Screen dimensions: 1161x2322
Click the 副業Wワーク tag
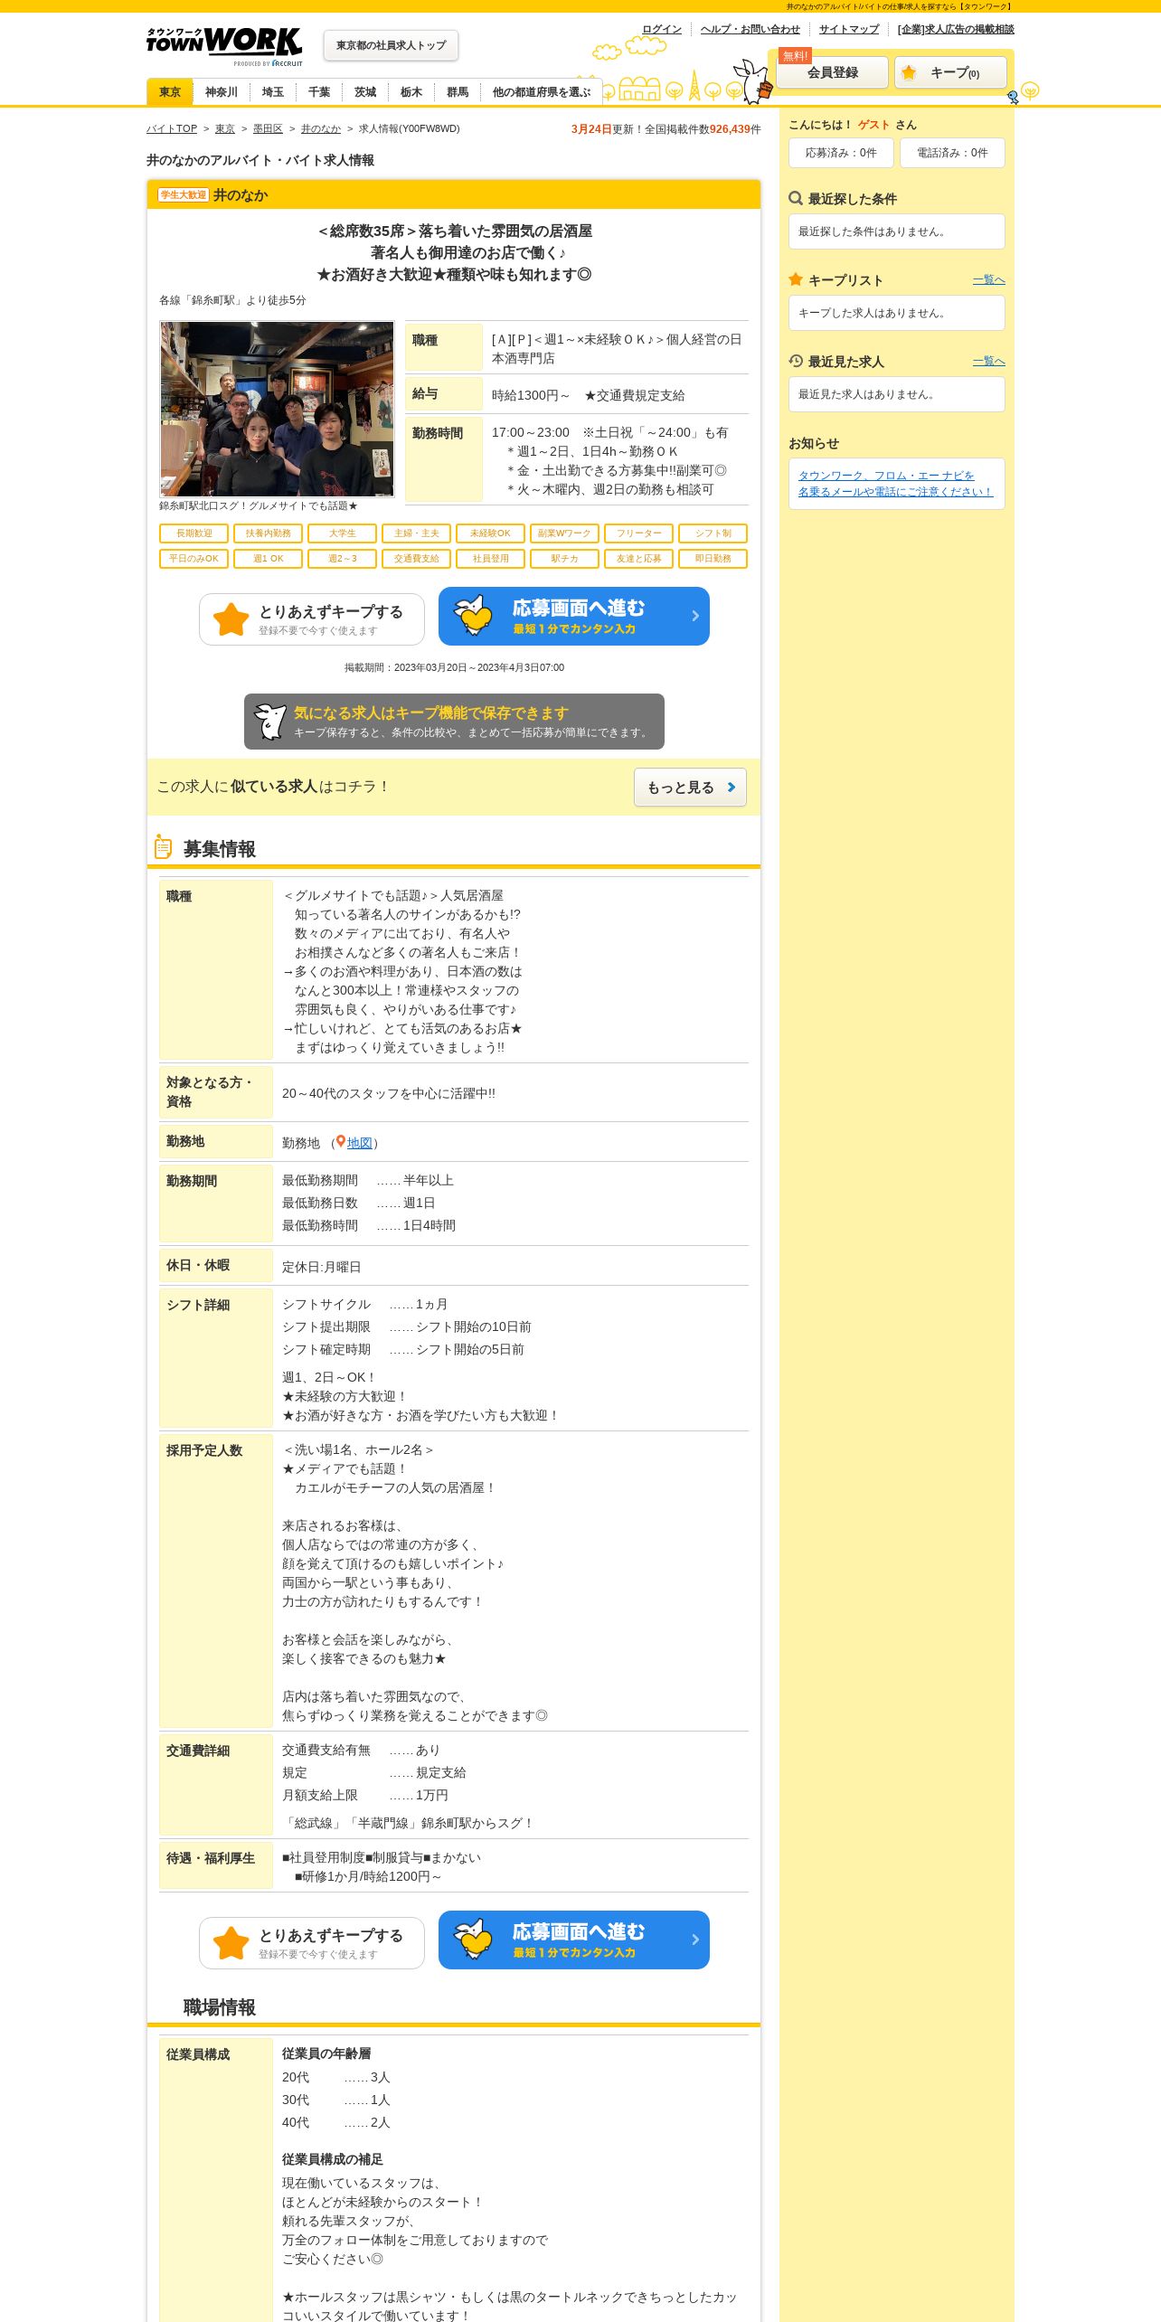564,533
